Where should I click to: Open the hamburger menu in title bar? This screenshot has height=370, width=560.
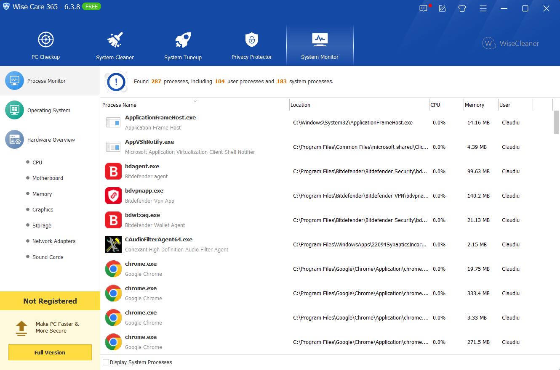pyautogui.click(x=483, y=8)
